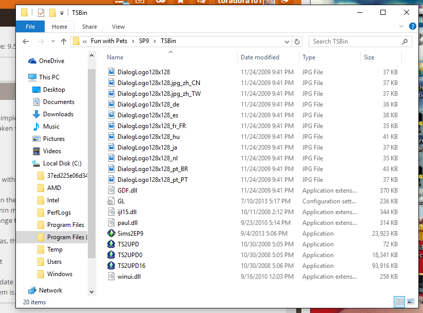Screen dimensions: 423x313
Task: Switch to Details view layout
Action: click(x=399, y=302)
